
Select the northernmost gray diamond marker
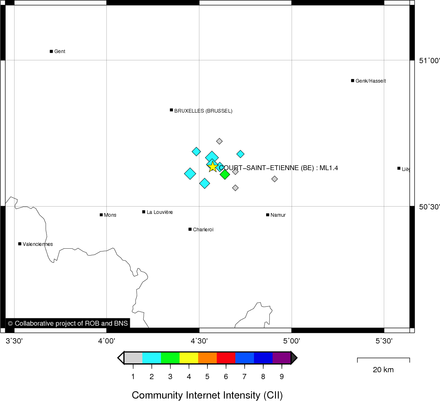pos(219,141)
